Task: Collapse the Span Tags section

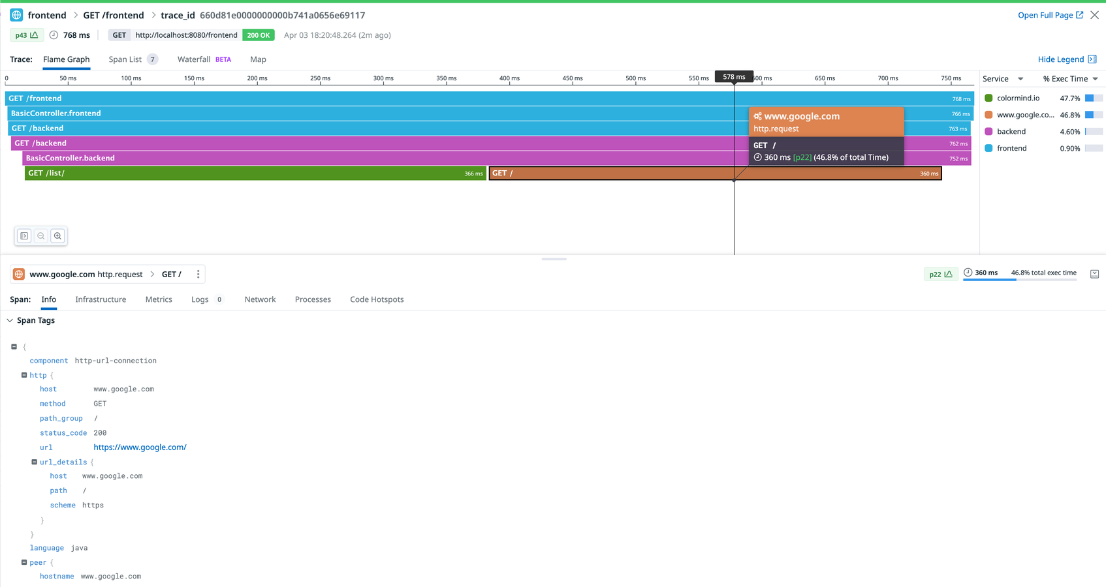Action: 10,320
